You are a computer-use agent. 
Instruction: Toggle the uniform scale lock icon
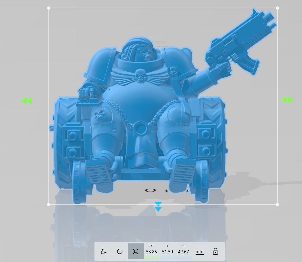pyautogui.click(x=216, y=252)
